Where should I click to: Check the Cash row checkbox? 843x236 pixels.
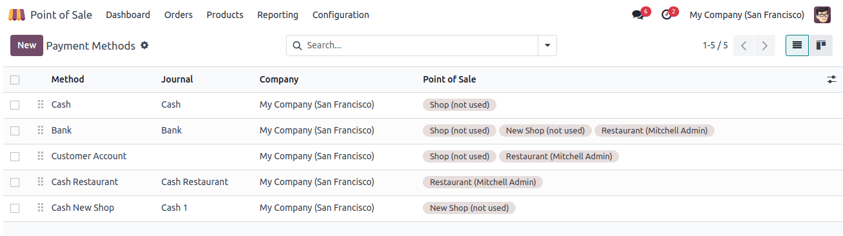pyautogui.click(x=15, y=105)
